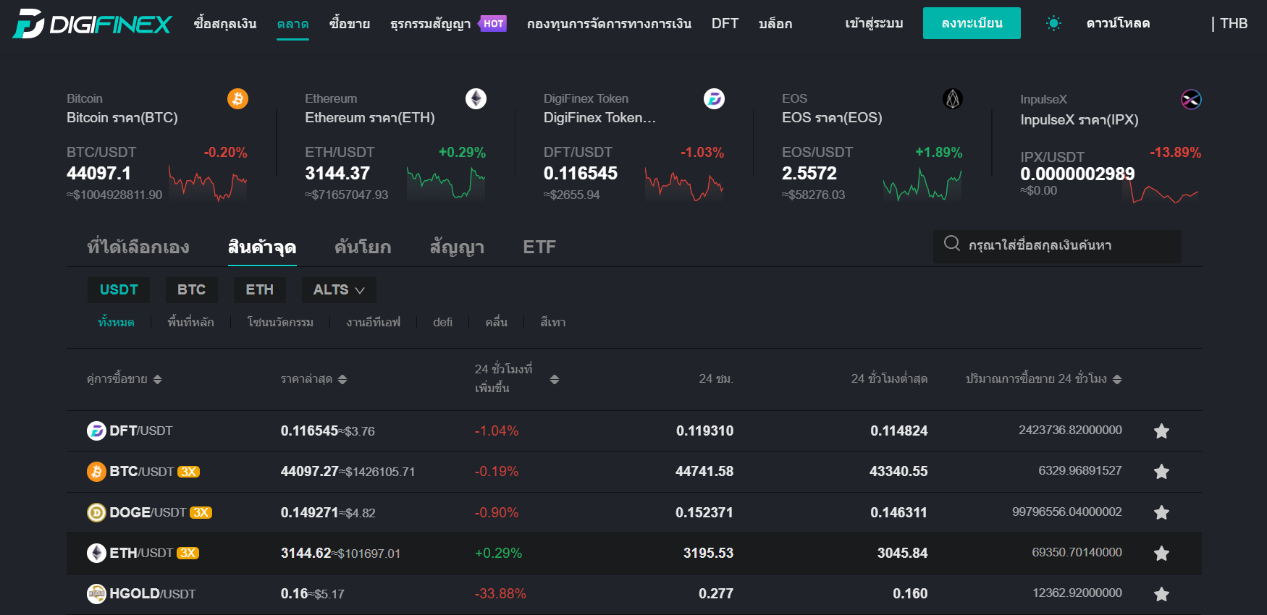This screenshot has height=615, width=1267.
Task: Select the defi category filter
Action: [x=442, y=322]
